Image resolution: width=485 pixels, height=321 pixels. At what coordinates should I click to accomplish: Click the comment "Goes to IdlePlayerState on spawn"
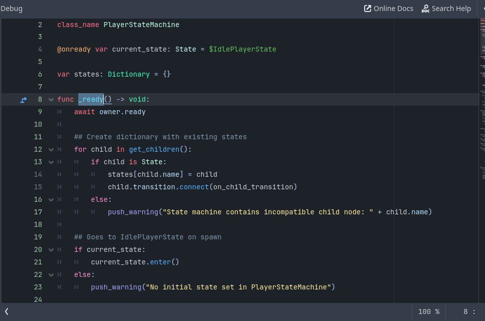(x=147, y=237)
